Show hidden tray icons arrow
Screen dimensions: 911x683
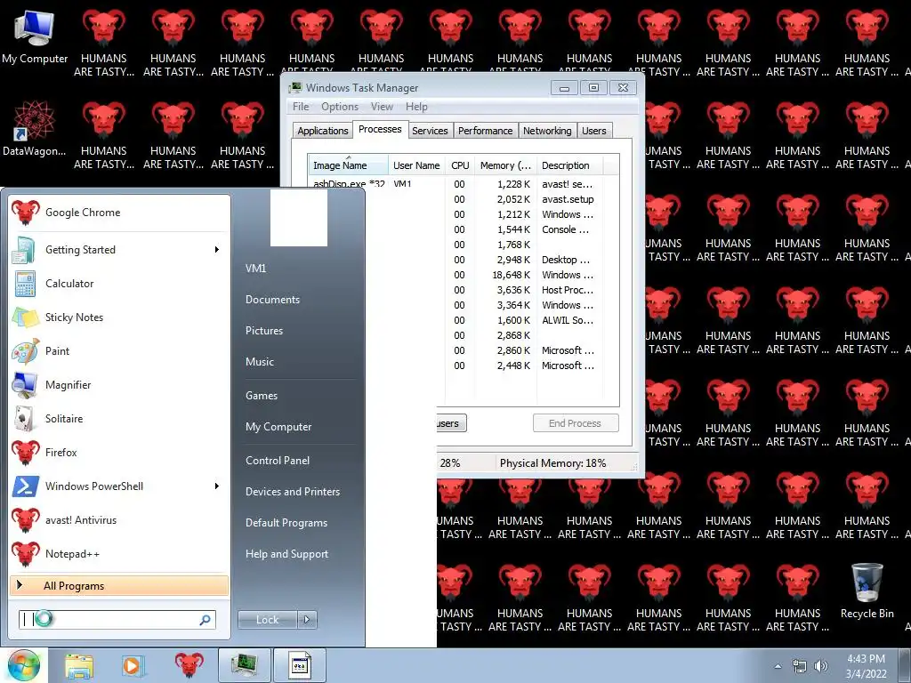[x=778, y=666]
